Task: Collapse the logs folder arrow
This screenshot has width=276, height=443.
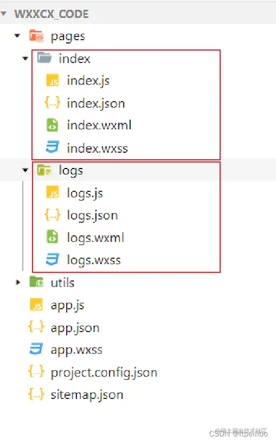Action: pos(25,170)
